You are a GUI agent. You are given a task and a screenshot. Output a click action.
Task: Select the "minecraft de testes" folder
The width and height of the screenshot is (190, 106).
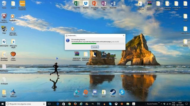point(176,5)
